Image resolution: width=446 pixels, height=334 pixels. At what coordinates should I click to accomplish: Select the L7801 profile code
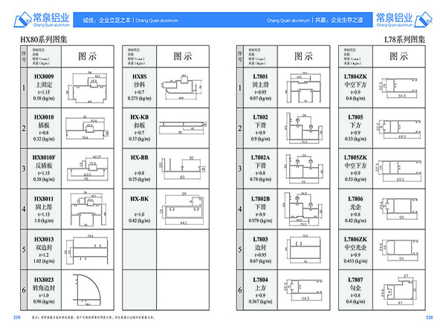click(261, 76)
